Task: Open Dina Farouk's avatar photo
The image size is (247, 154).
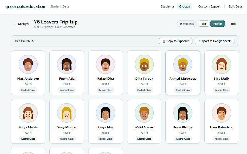Action: [144, 64]
